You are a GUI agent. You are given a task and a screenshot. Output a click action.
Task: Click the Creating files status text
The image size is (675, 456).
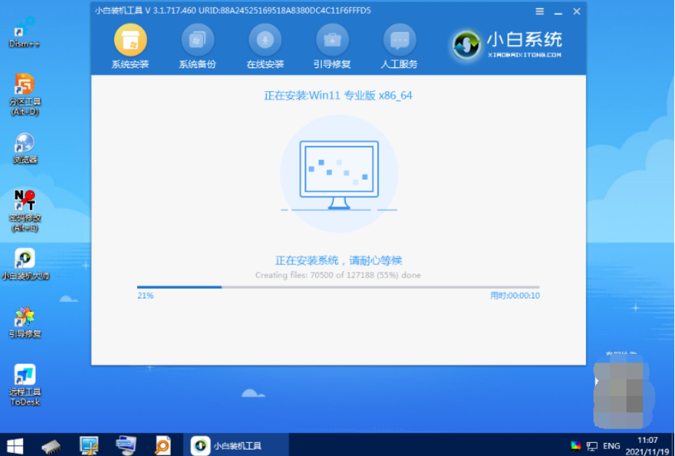coord(338,275)
